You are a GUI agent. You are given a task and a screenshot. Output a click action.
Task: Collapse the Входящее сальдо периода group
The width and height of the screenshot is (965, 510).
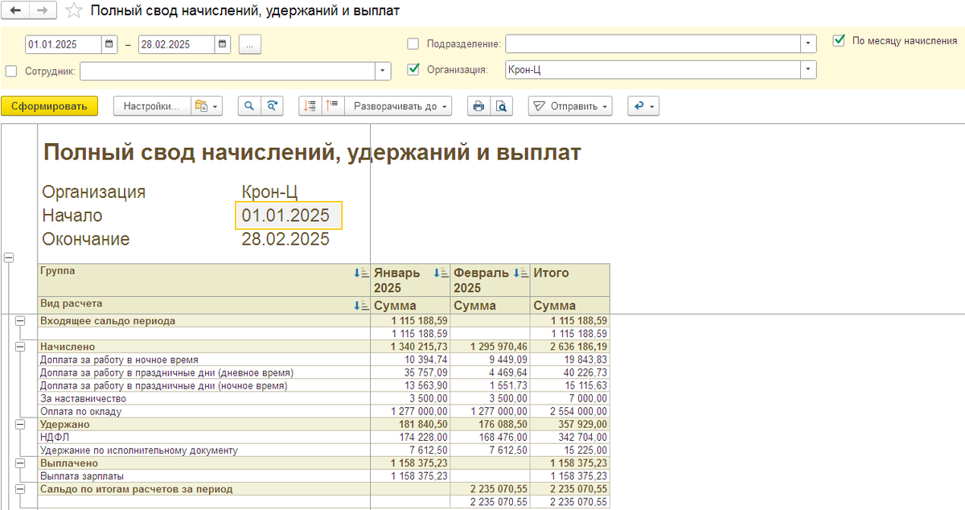click(x=22, y=320)
